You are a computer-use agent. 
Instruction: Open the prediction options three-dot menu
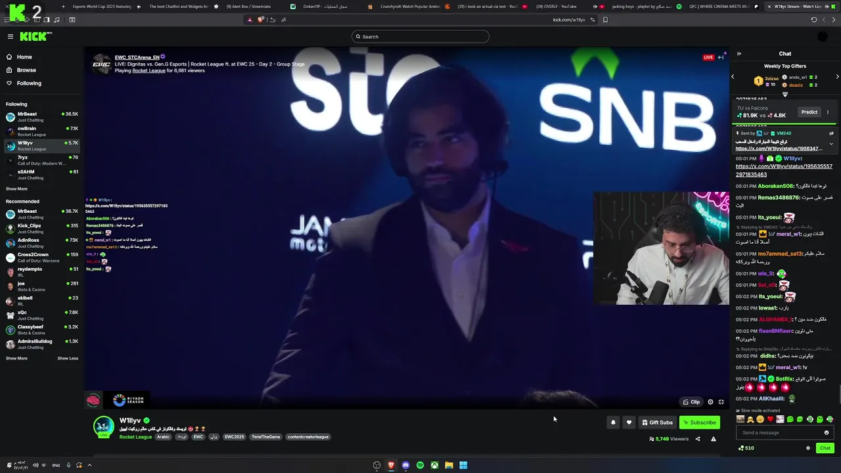click(x=828, y=112)
